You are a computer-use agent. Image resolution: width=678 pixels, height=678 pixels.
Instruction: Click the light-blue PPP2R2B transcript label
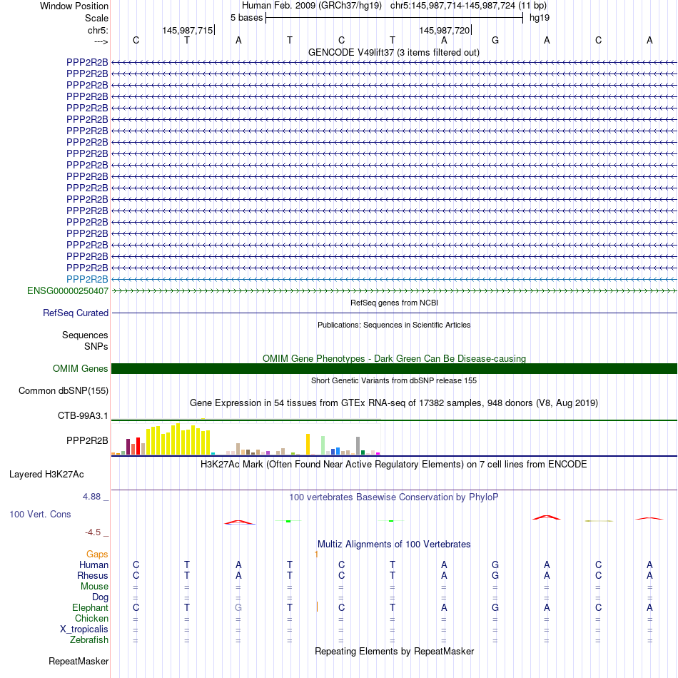coord(87,279)
